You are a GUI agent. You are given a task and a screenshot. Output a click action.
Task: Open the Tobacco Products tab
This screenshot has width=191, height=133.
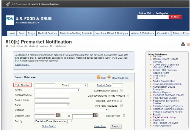coord(181,33)
